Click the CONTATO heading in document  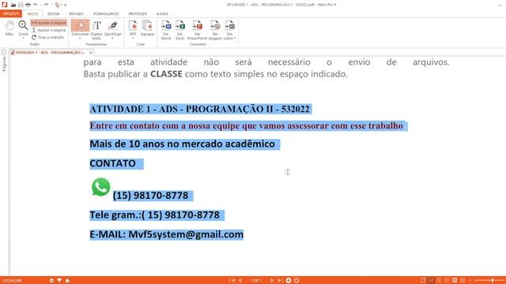[x=112, y=163]
